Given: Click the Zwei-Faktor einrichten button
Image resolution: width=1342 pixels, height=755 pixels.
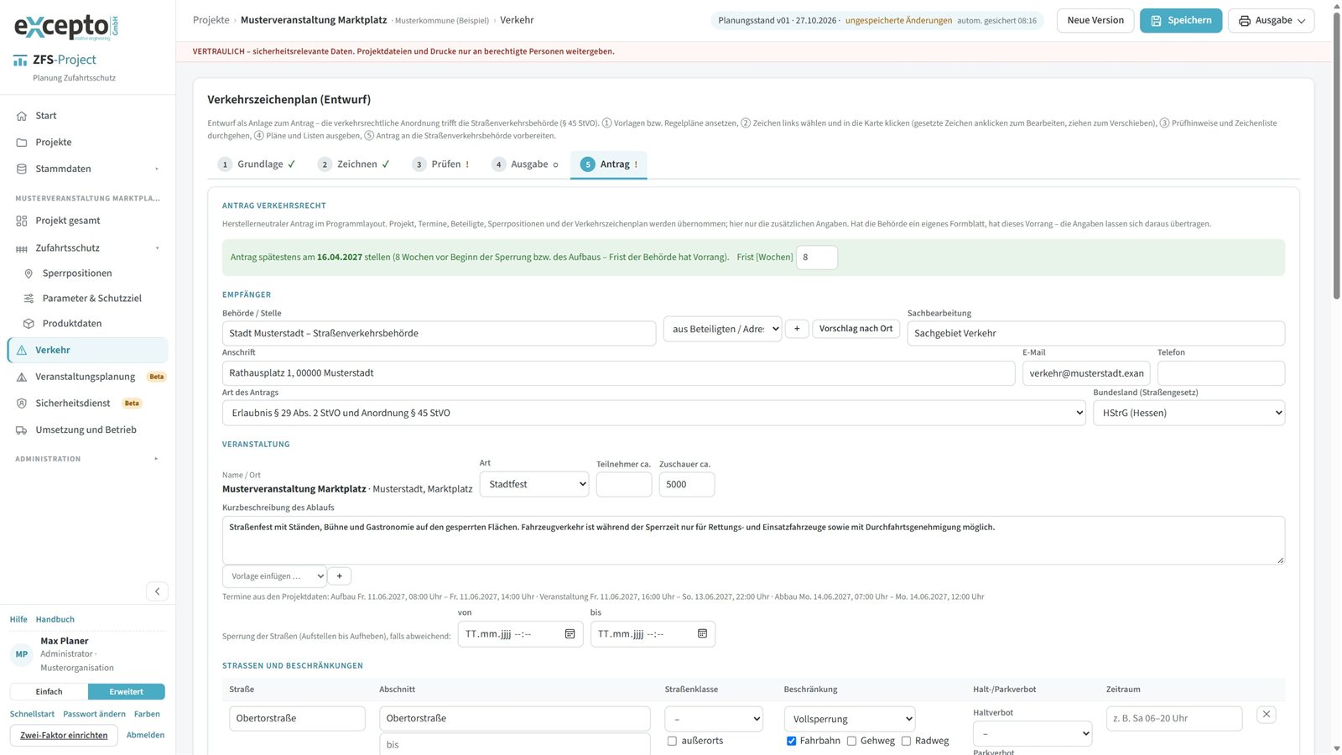Looking at the screenshot, I should (x=64, y=736).
